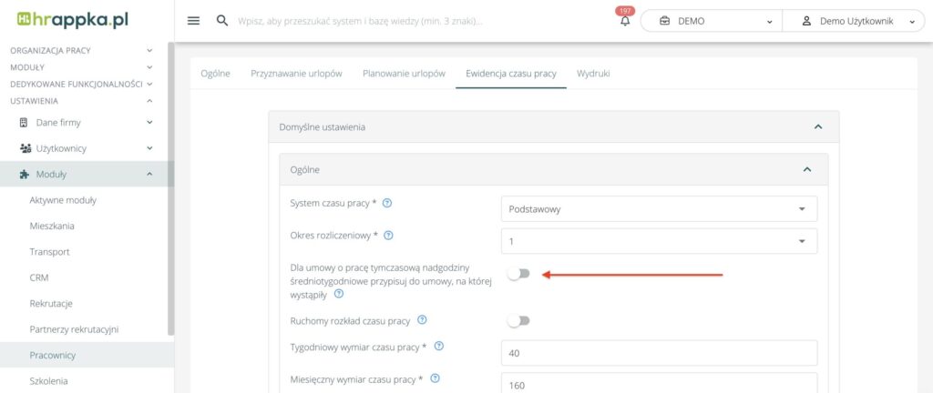Image resolution: width=933 pixels, height=393 pixels.
Task: Click help icon beside Ruchomy rozkład czasu pracy
Action: (x=422, y=320)
